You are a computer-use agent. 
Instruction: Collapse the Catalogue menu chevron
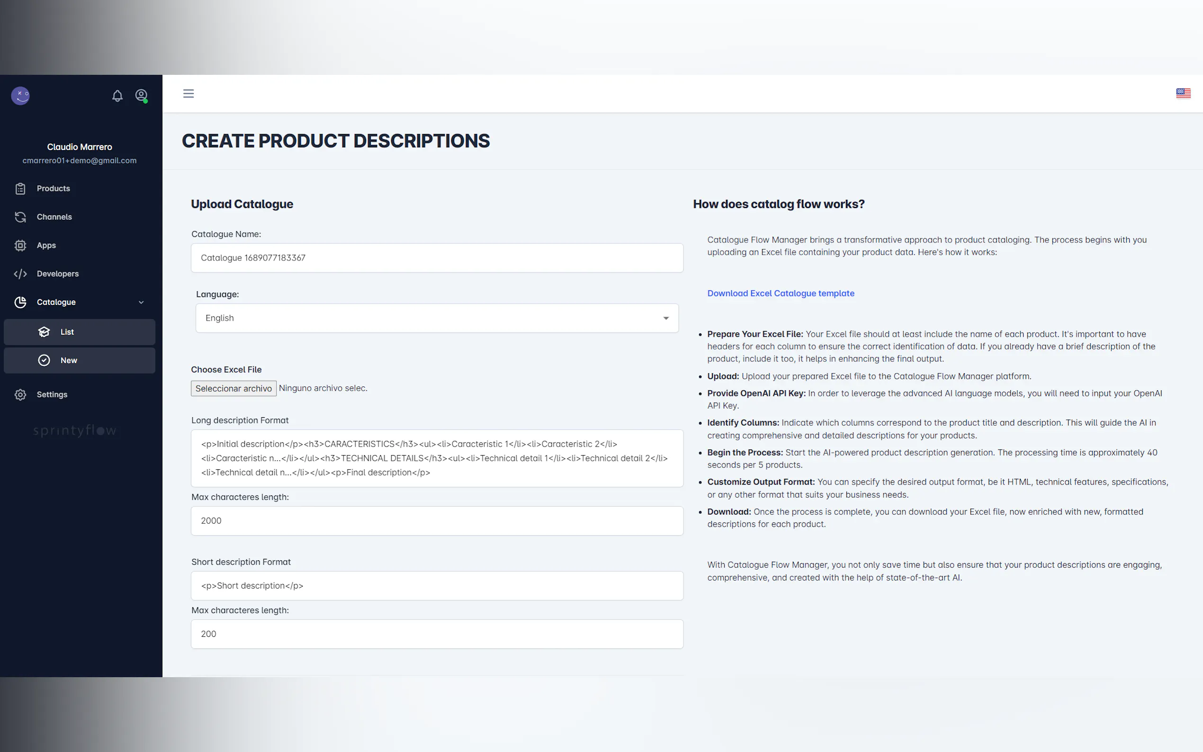pyautogui.click(x=141, y=303)
